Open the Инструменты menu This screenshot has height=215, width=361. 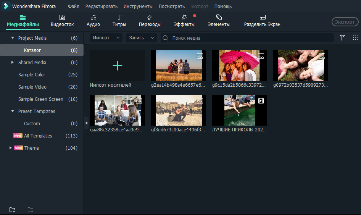[x=138, y=6]
